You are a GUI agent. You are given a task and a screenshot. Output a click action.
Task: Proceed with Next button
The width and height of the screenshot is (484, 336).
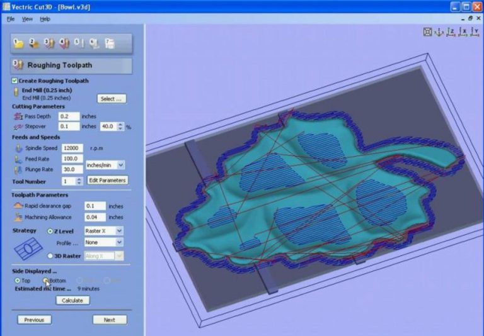coord(110,320)
